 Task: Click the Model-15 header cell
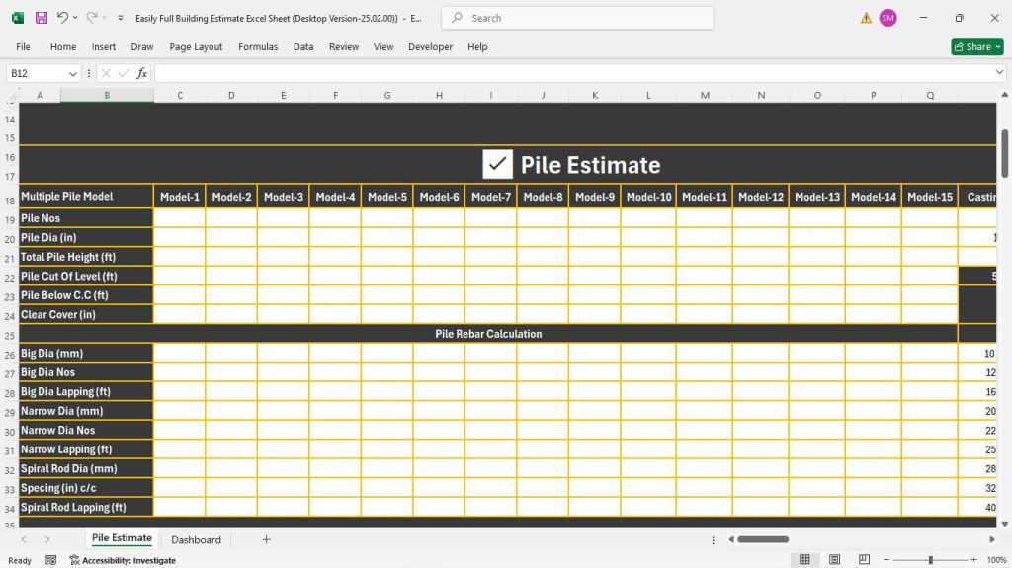click(929, 197)
